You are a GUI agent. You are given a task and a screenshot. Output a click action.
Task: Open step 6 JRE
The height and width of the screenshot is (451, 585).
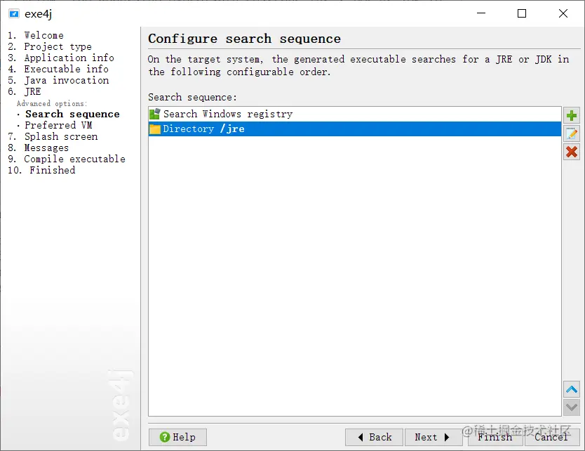(x=25, y=91)
